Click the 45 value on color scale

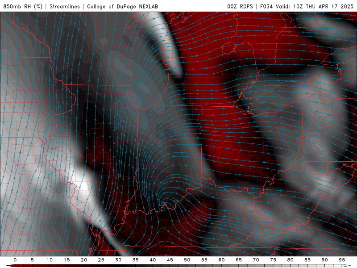(x=170, y=260)
